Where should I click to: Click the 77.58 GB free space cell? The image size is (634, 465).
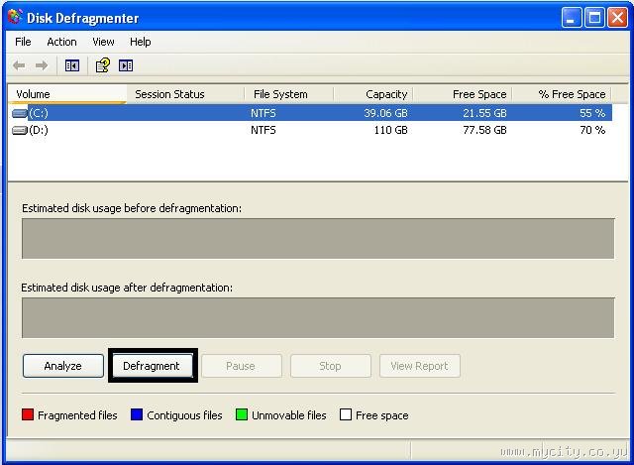click(x=484, y=130)
